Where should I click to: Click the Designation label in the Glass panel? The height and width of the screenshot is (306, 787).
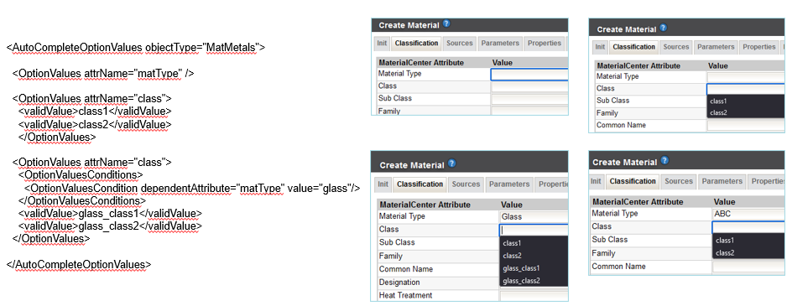(399, 283)
